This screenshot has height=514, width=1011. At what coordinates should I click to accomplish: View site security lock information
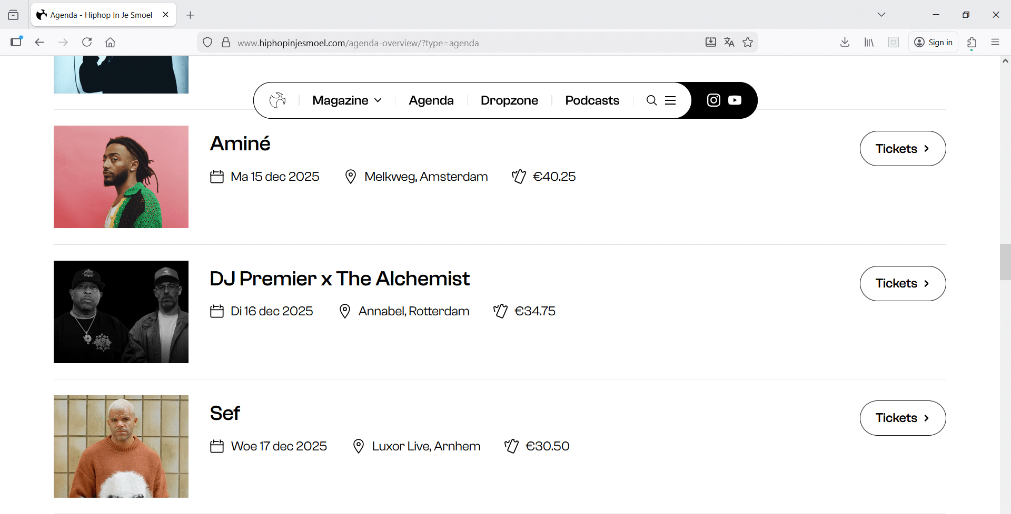(x=226, y=42)
